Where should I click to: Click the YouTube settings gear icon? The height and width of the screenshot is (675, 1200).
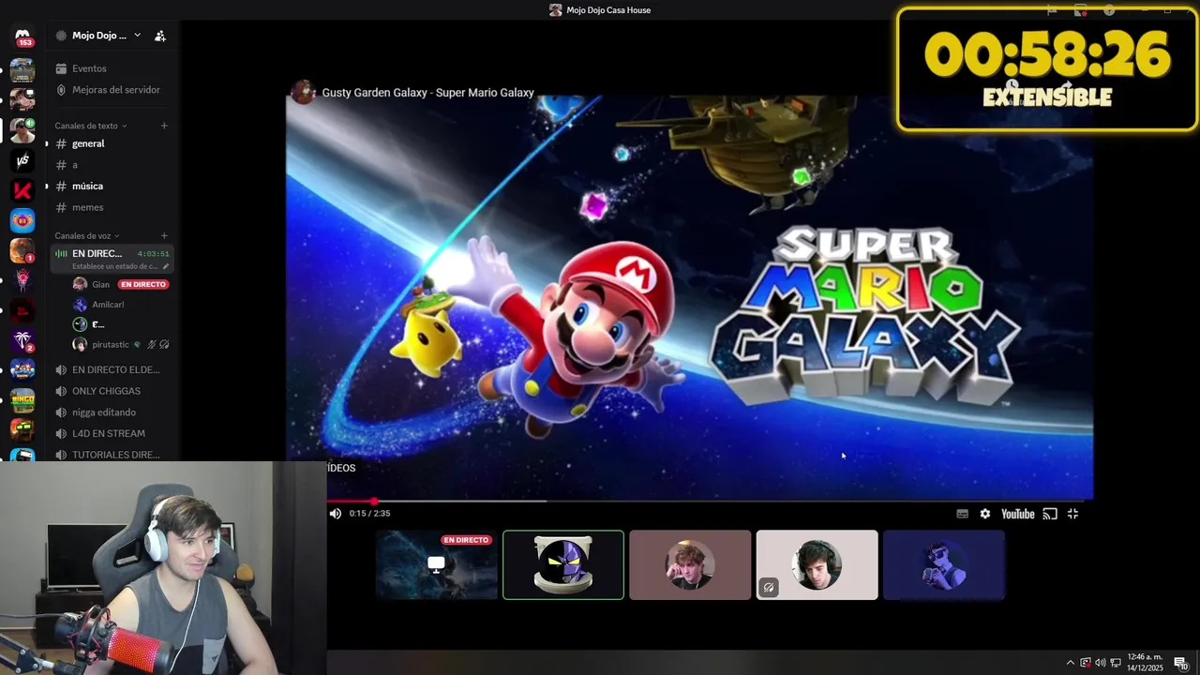[985, 514]
